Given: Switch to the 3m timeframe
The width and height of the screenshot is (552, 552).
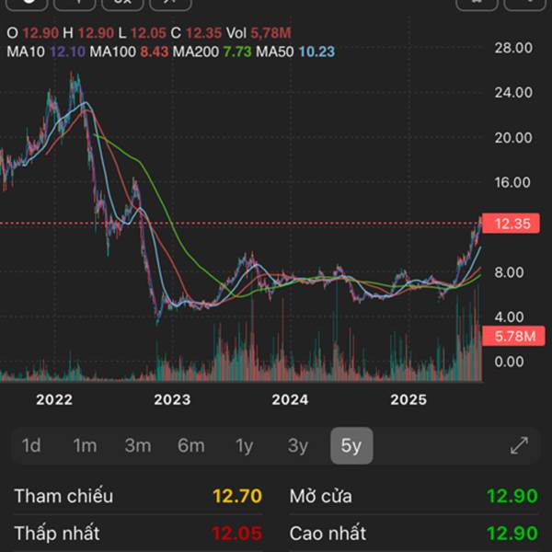Looking at the screenshot, I should pyautogui.click(x=138, y=445).
